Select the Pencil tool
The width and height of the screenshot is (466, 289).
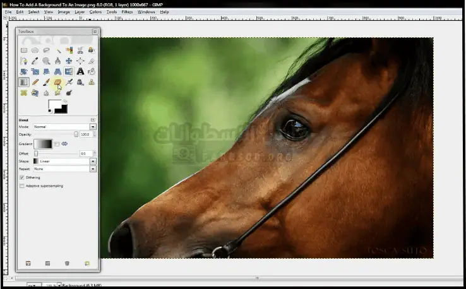[35, 82]
